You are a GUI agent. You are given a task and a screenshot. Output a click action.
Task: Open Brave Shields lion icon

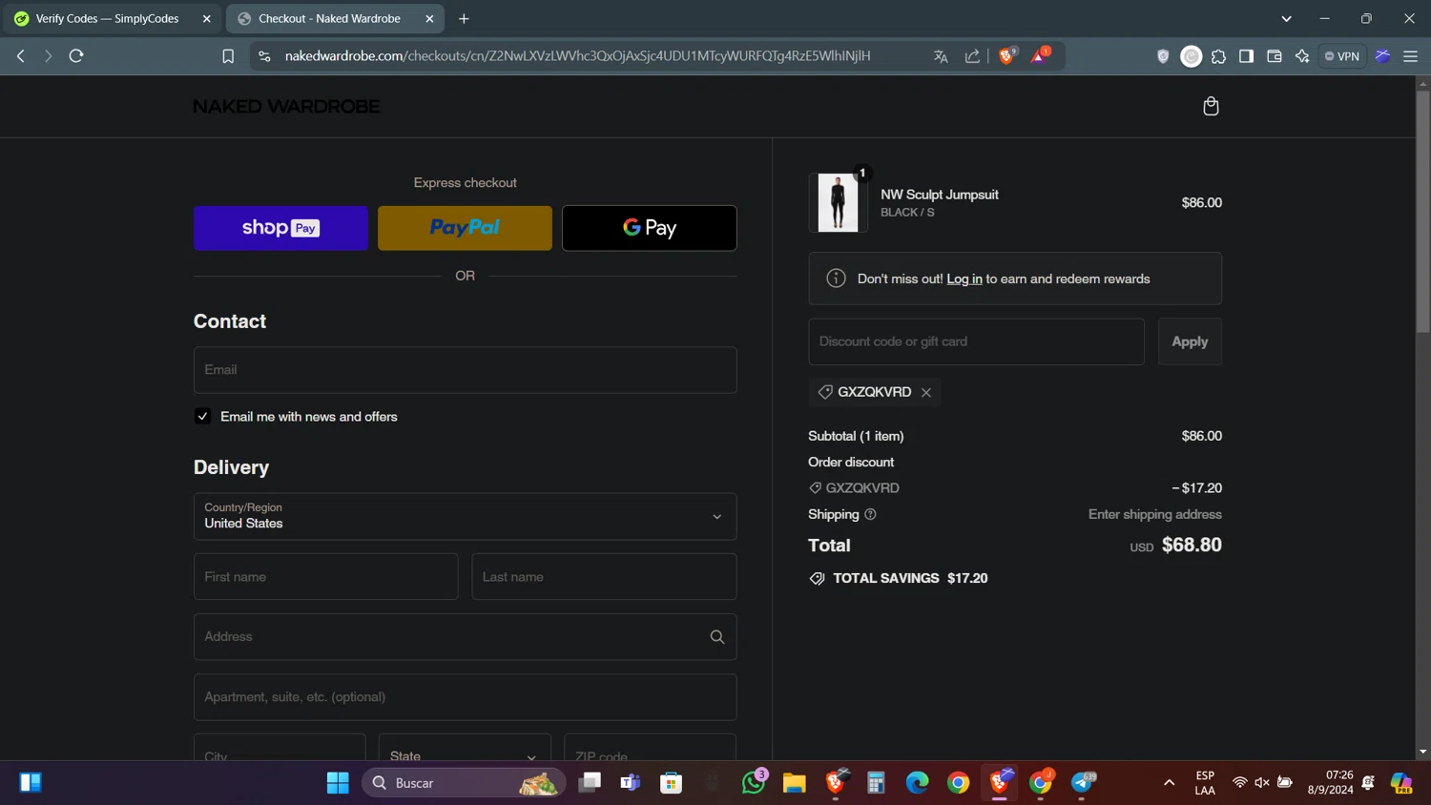(1006, 56)
